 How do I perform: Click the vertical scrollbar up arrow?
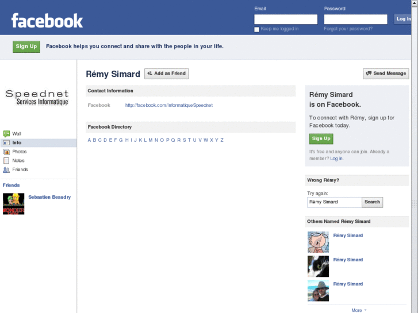(x=415, y=3)
